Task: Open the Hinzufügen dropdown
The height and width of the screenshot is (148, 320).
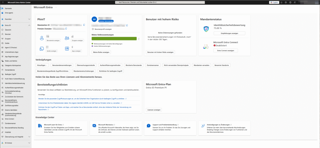Action: [42, 65]
